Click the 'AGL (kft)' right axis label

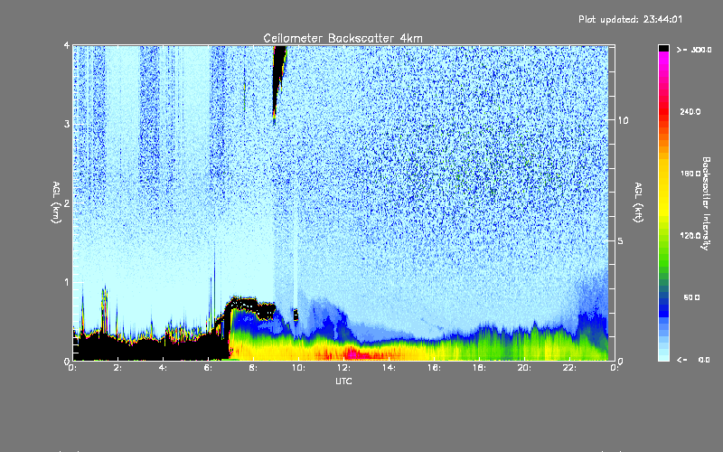coord(639,202)
